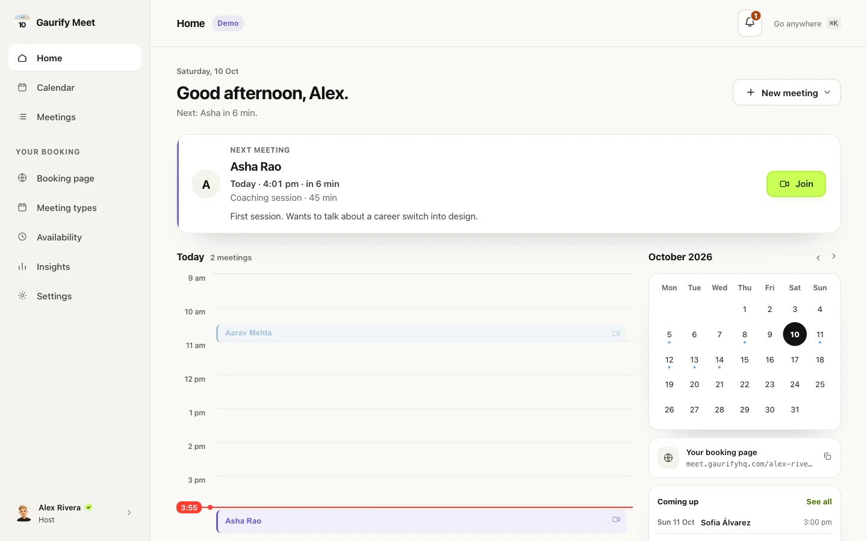Open the Asha Rao meeting block in timeline
Image resolution: width=867 pixels, height=541 pixels.
(421, 521)
